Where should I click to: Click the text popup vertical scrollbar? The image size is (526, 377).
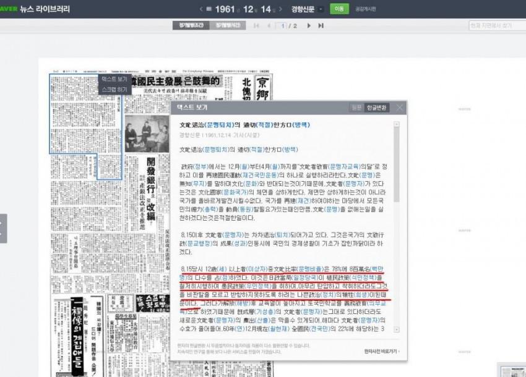click(x=397, y=161)
